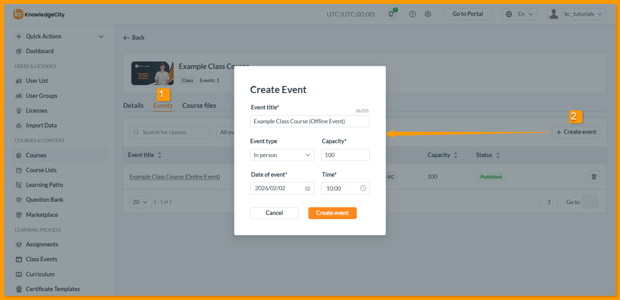Click the course thumbnail image
Image resolution: width=620 pixels, height=300 pixels.
[153, 73]
